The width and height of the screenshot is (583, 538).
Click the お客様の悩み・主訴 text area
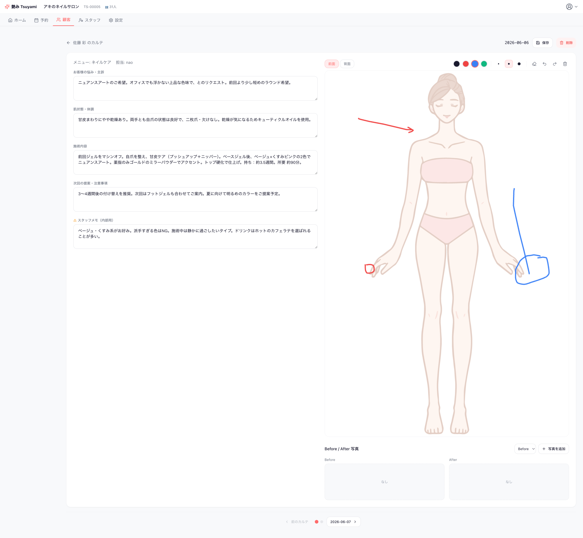pos(195,89)
